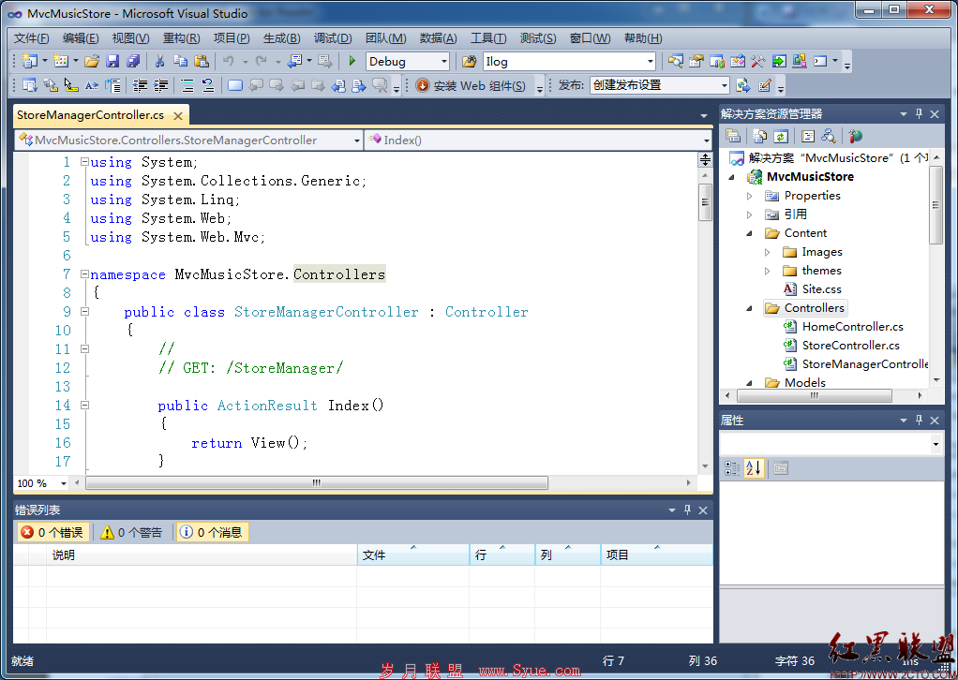
Task: Open the 重构(R) menu
Action: pyautogui.click(x=181, y=37)
